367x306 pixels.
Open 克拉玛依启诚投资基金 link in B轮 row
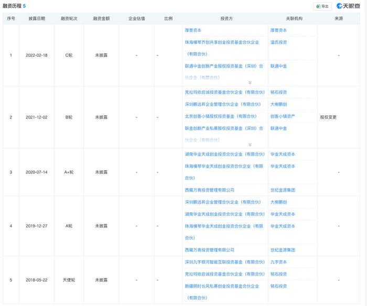tap(225, 92)
